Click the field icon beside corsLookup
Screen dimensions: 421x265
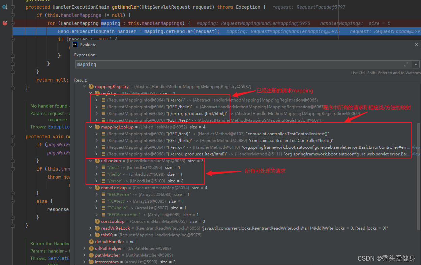coord(97,222)
